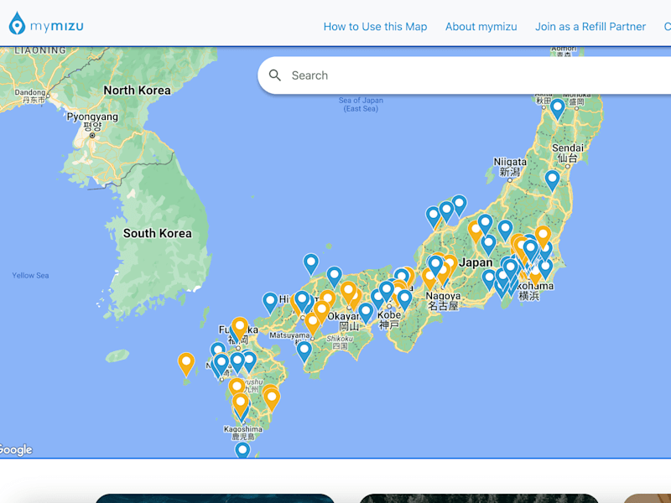Click the North Korea label

point(137,91)
